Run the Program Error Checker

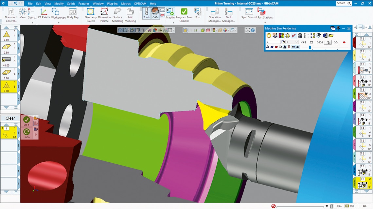point(184,15)
